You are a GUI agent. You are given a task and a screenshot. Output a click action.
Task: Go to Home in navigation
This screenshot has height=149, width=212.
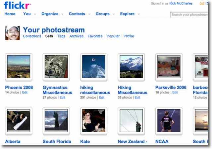point(10,14)
